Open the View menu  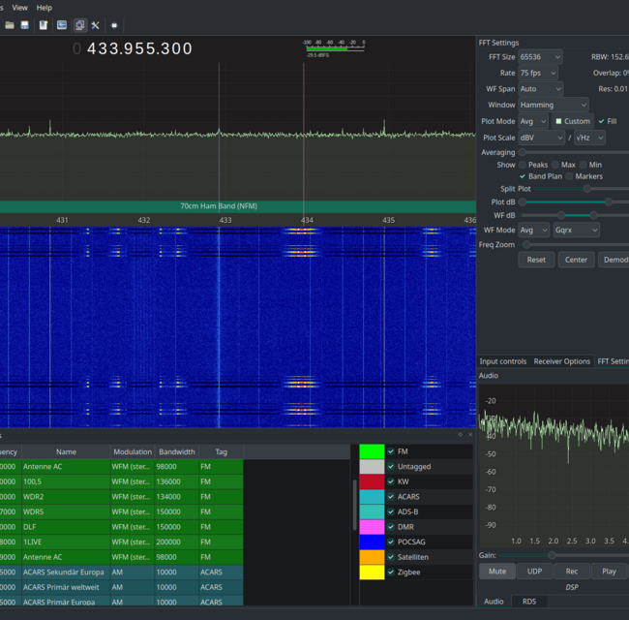[x=19, y=8]
